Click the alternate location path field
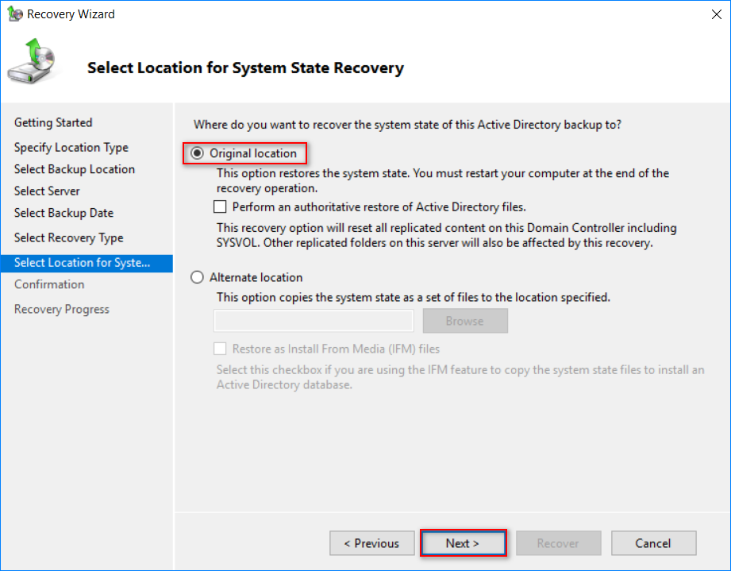Viewport: 731px width, 571px height. point(314,321)
